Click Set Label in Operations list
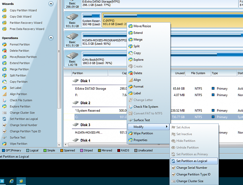The height and width of the screenshot is (185, 243). pyautogui.click(x=16, y=88)
